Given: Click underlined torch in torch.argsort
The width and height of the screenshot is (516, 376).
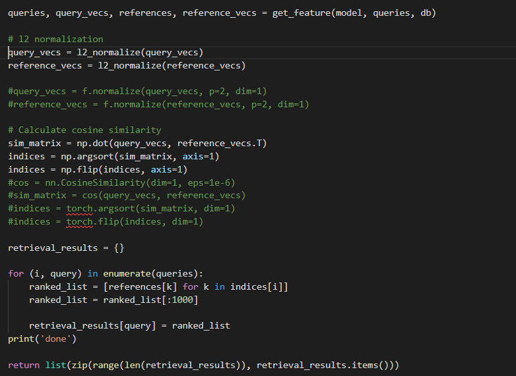Looking at the screenshot, I should click(x=79, y=208).
